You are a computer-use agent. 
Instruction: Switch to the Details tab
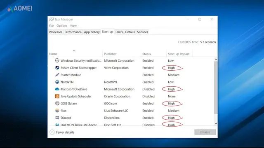click(130, 32)
